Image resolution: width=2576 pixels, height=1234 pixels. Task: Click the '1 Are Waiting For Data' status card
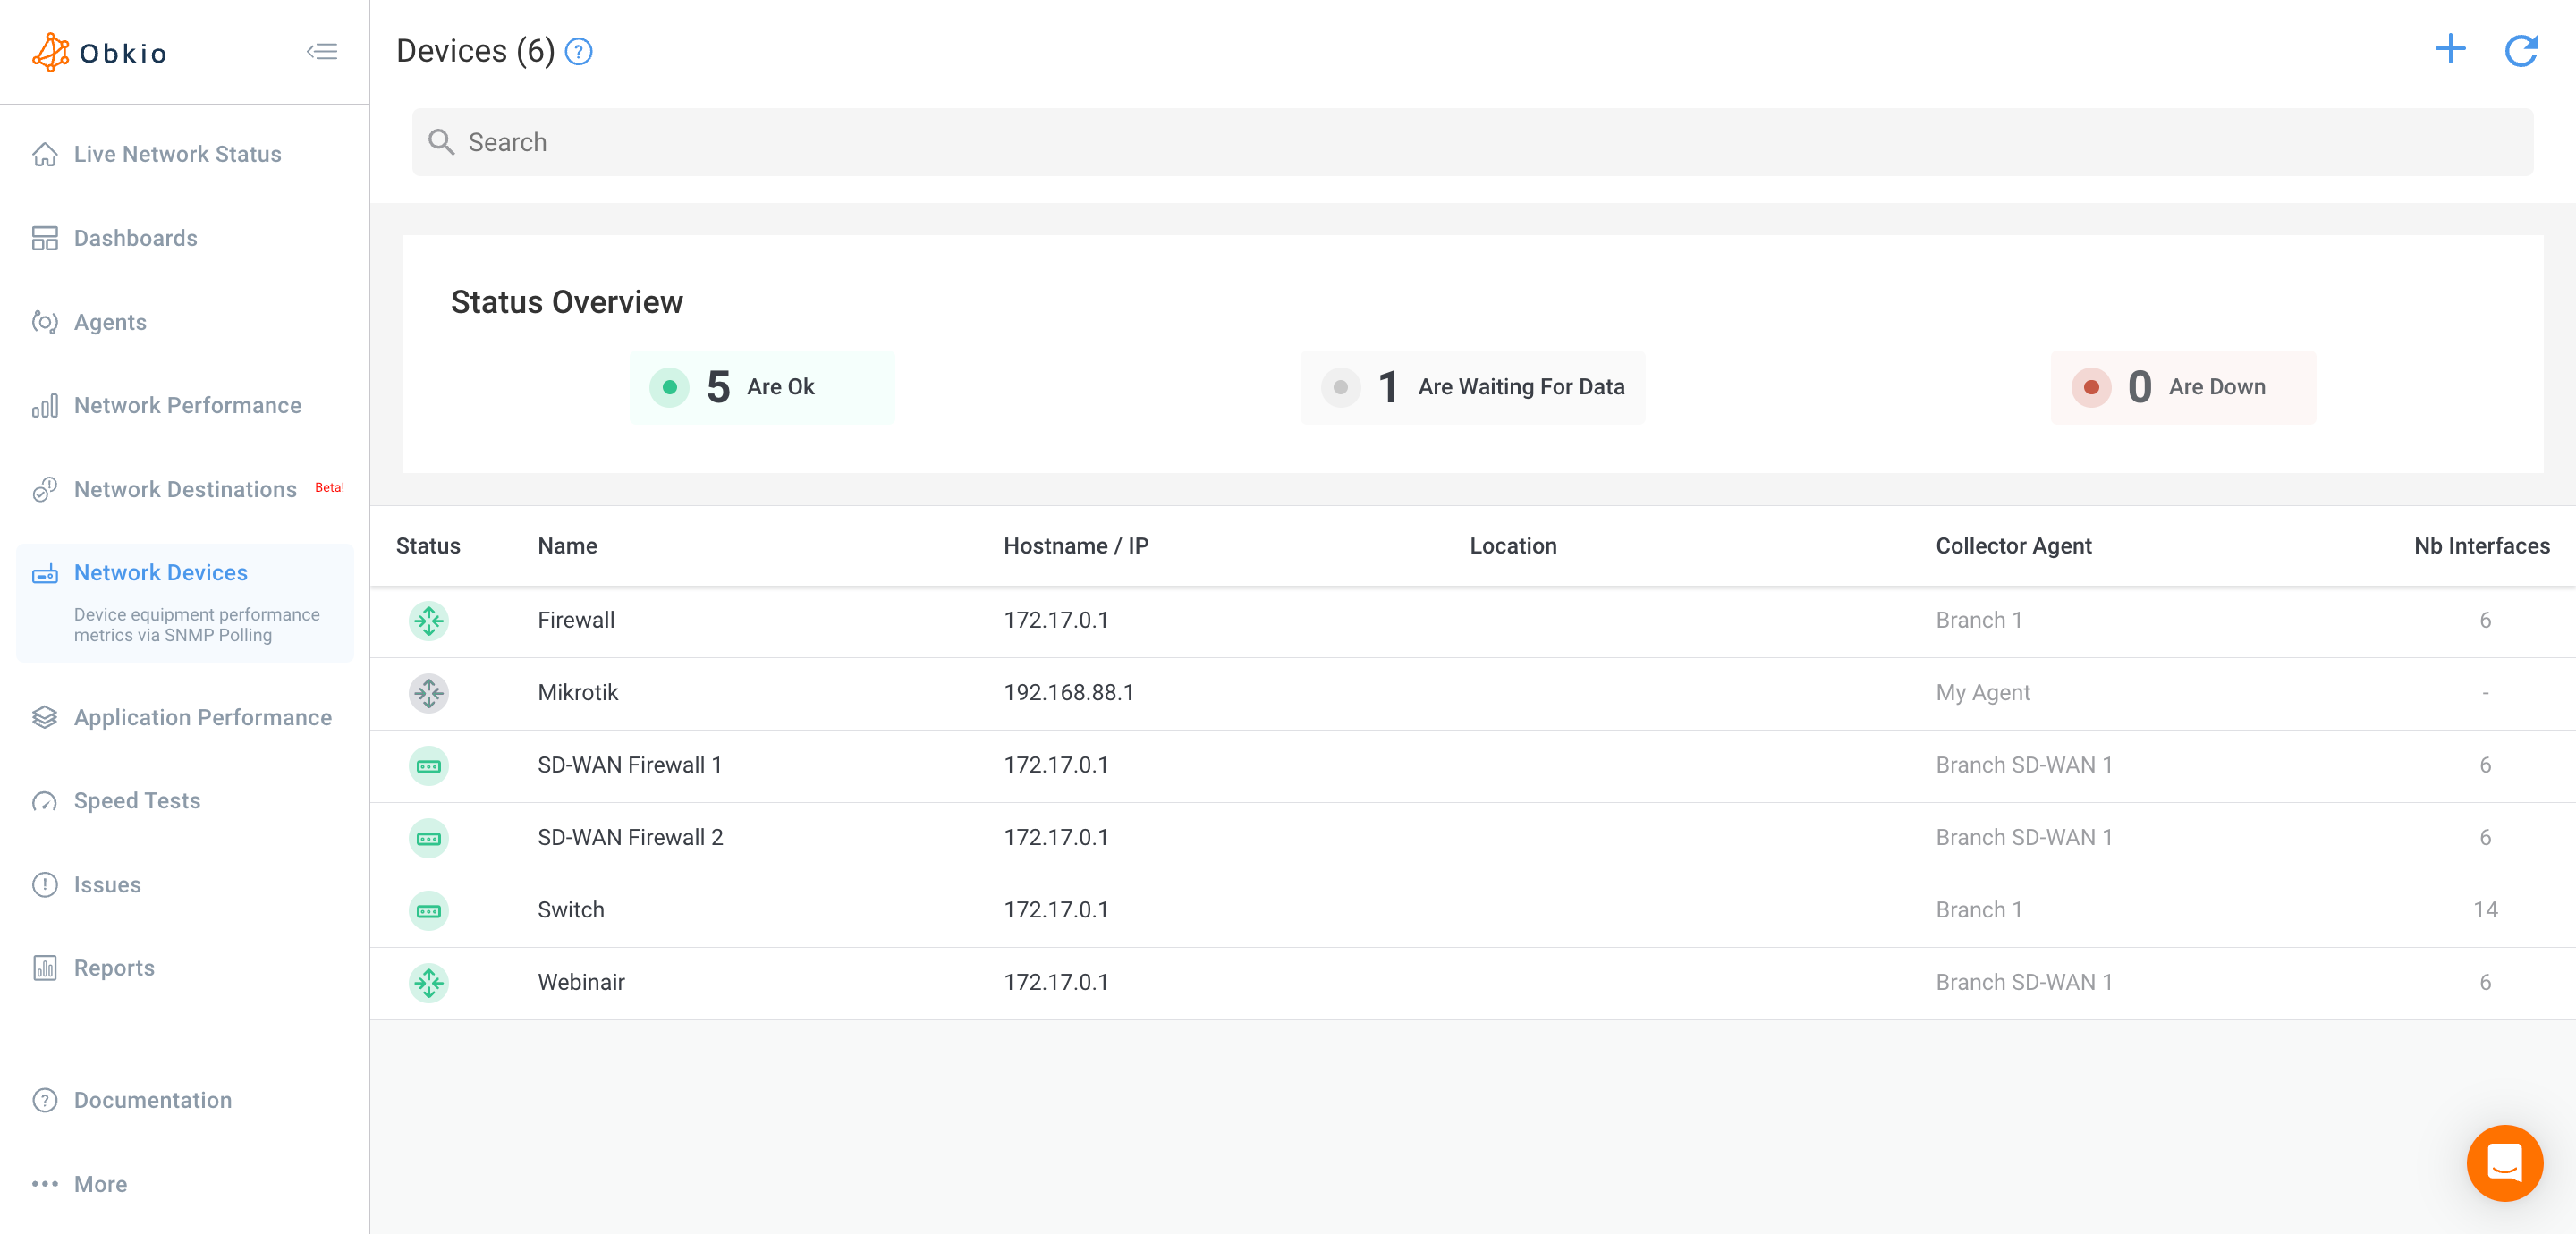coord(1471,387)
